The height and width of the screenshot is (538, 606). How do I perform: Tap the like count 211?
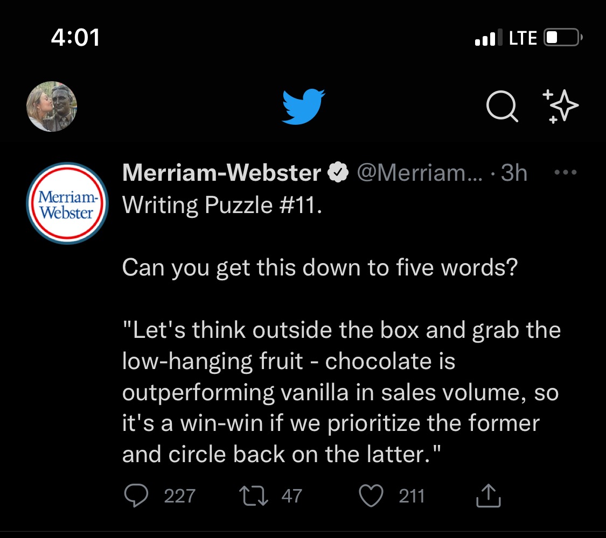click(412, 495)
